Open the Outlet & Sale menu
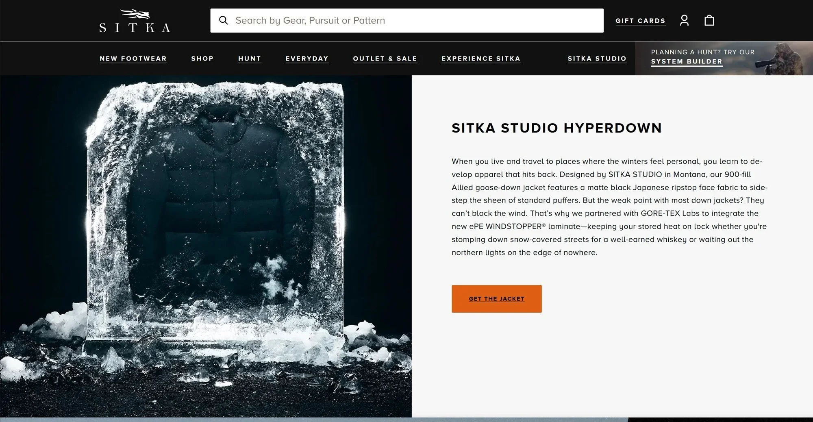Image resolution: width=813 pixels, height=422 pixels. click(x=385, y=59)
